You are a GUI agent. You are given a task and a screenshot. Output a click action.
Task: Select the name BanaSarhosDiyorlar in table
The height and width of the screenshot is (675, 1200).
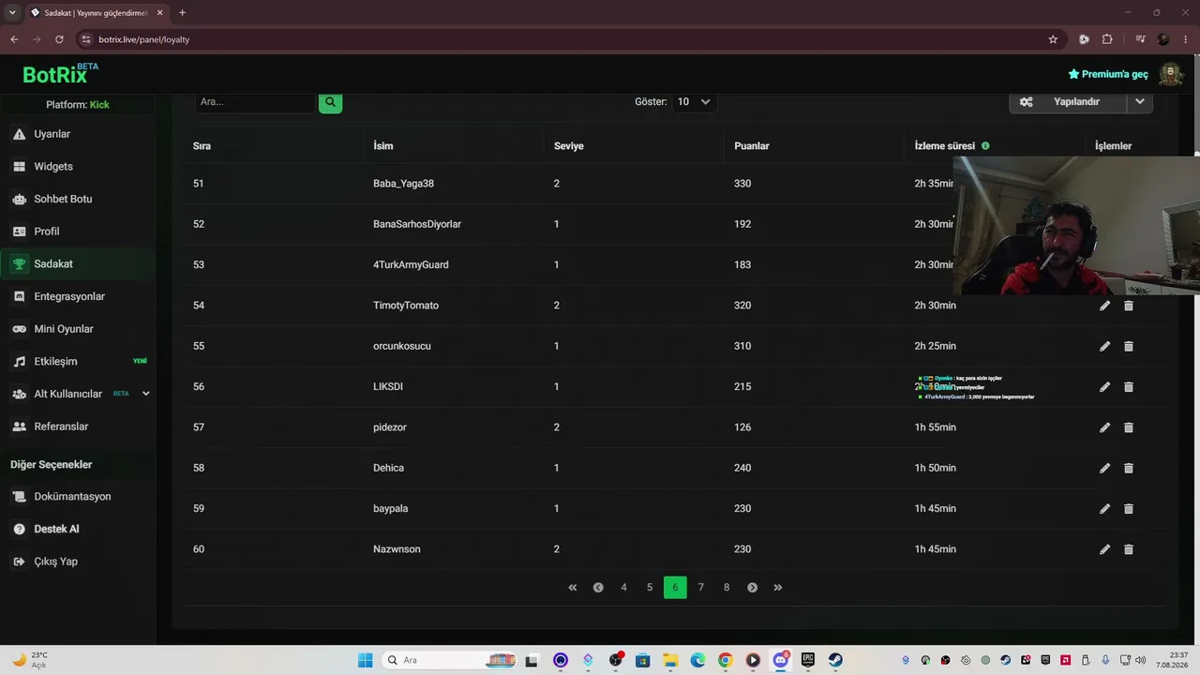tap(417, 224)
